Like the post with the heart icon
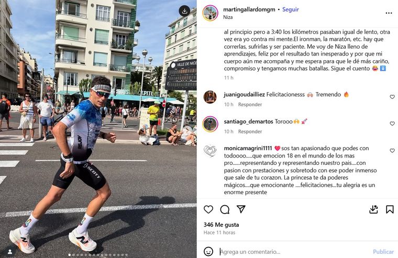 (x=208, y=209)
